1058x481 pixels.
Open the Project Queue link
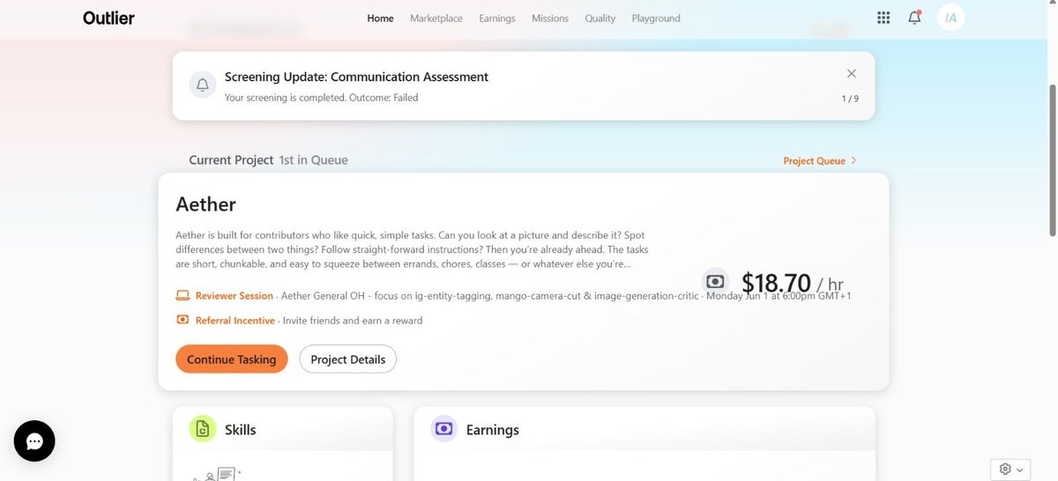814,161
